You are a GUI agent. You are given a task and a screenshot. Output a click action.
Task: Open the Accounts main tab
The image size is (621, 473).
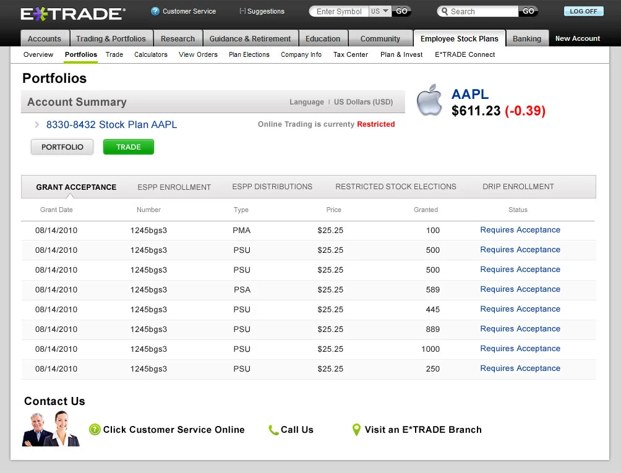coord(45,38)
